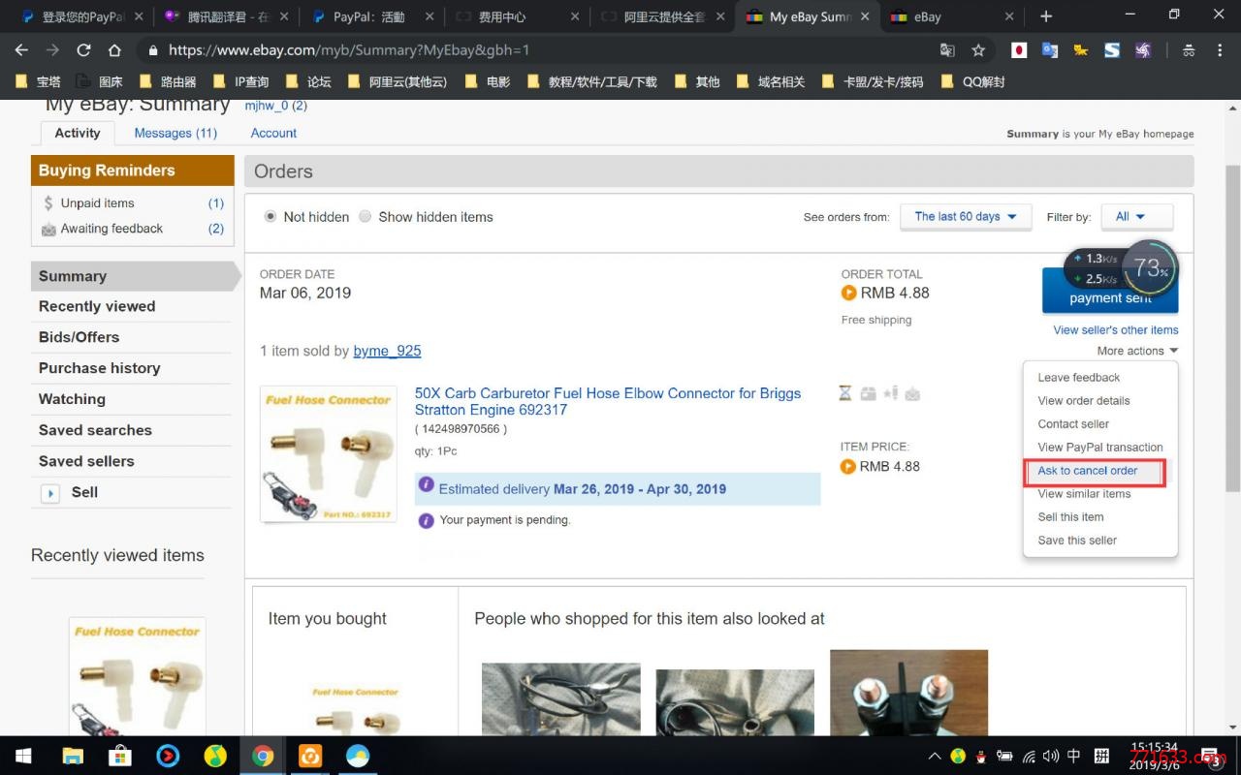Open Unpaid items reminder

click(x=97, y=203)
